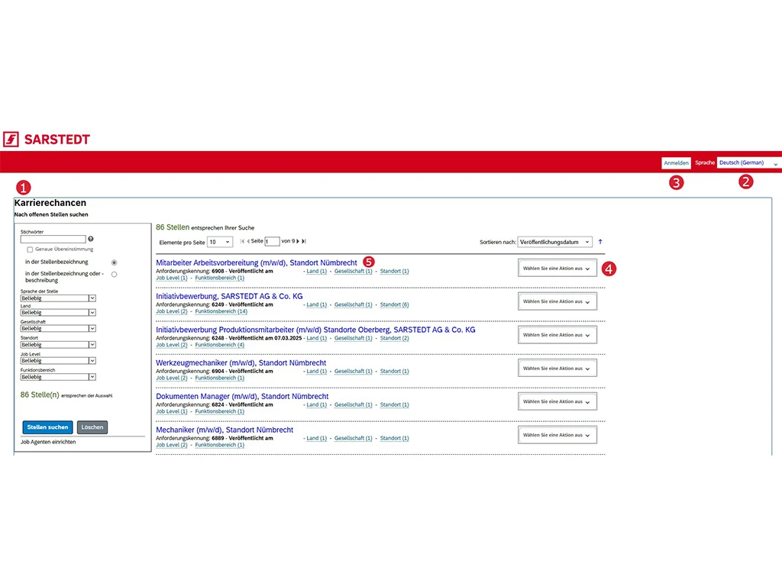Select 'in der Stellenbezeichnung' radio button
Screen dimensions: 782x586
tap(115, 262)
